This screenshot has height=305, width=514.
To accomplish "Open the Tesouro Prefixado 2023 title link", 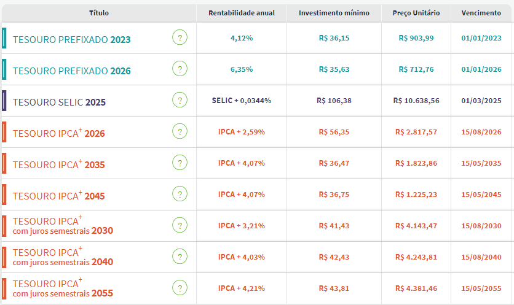I will point(71,39).
